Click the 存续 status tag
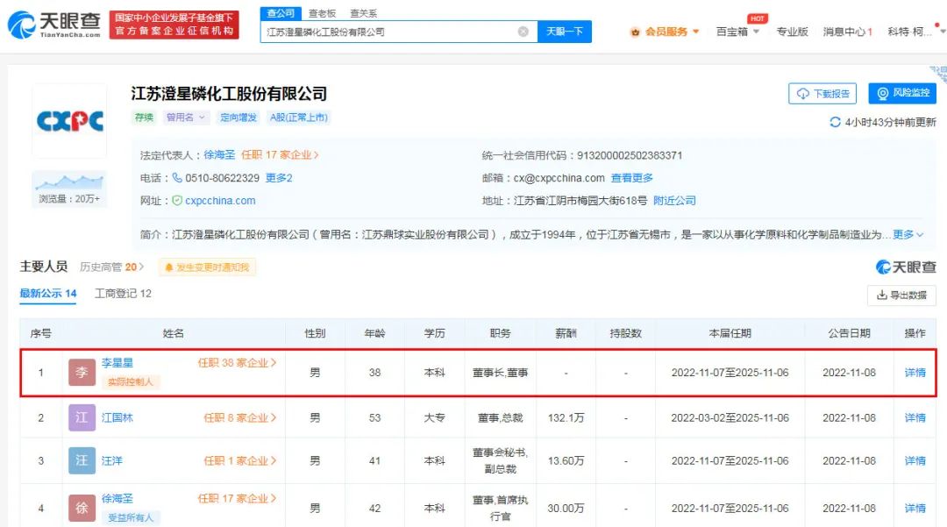The image size is (947, 527). (x=144, y=118)
